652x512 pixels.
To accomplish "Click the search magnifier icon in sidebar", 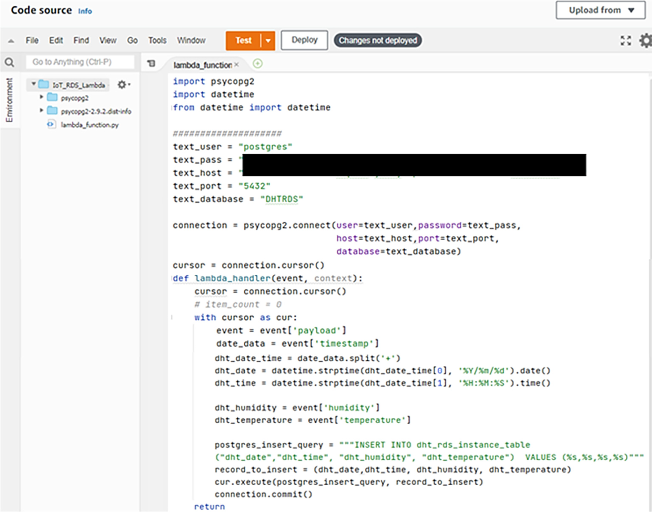I will tap(10, 63).
